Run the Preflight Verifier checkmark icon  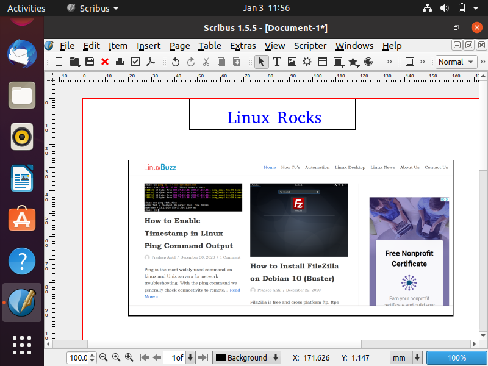135,62
